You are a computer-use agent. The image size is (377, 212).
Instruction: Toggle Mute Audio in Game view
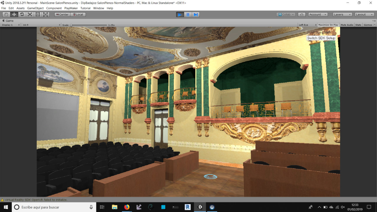[347, 25]
